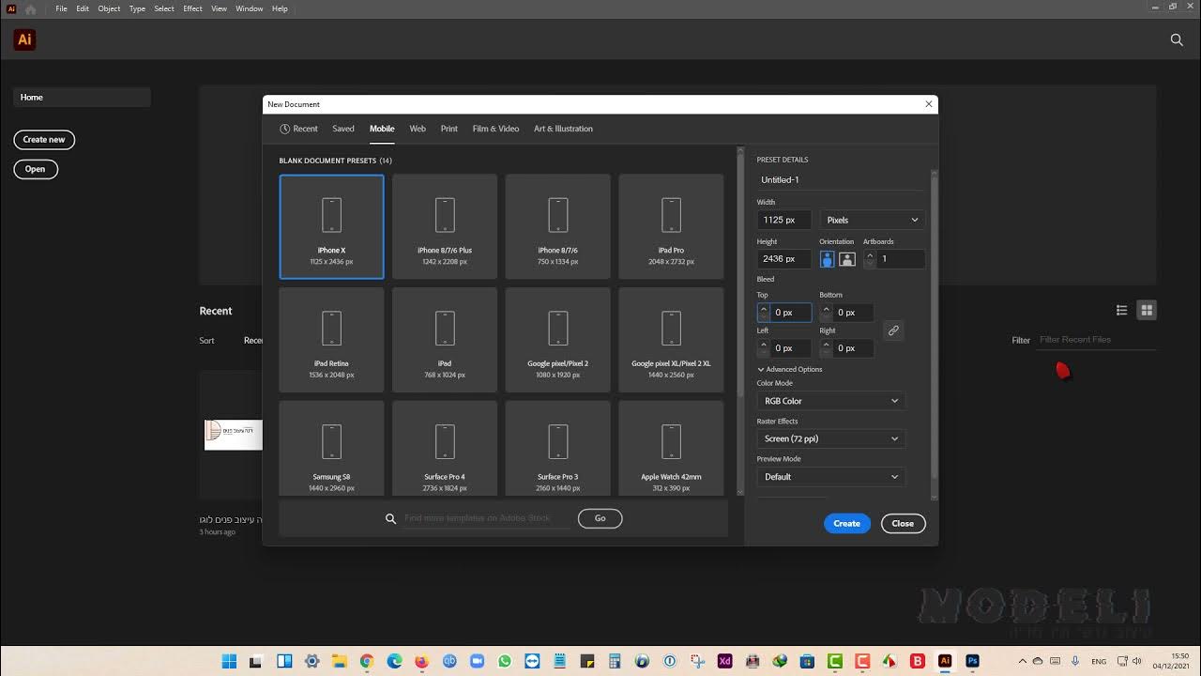Click the Illustrator taskbar icon

(x=945, y=661)
